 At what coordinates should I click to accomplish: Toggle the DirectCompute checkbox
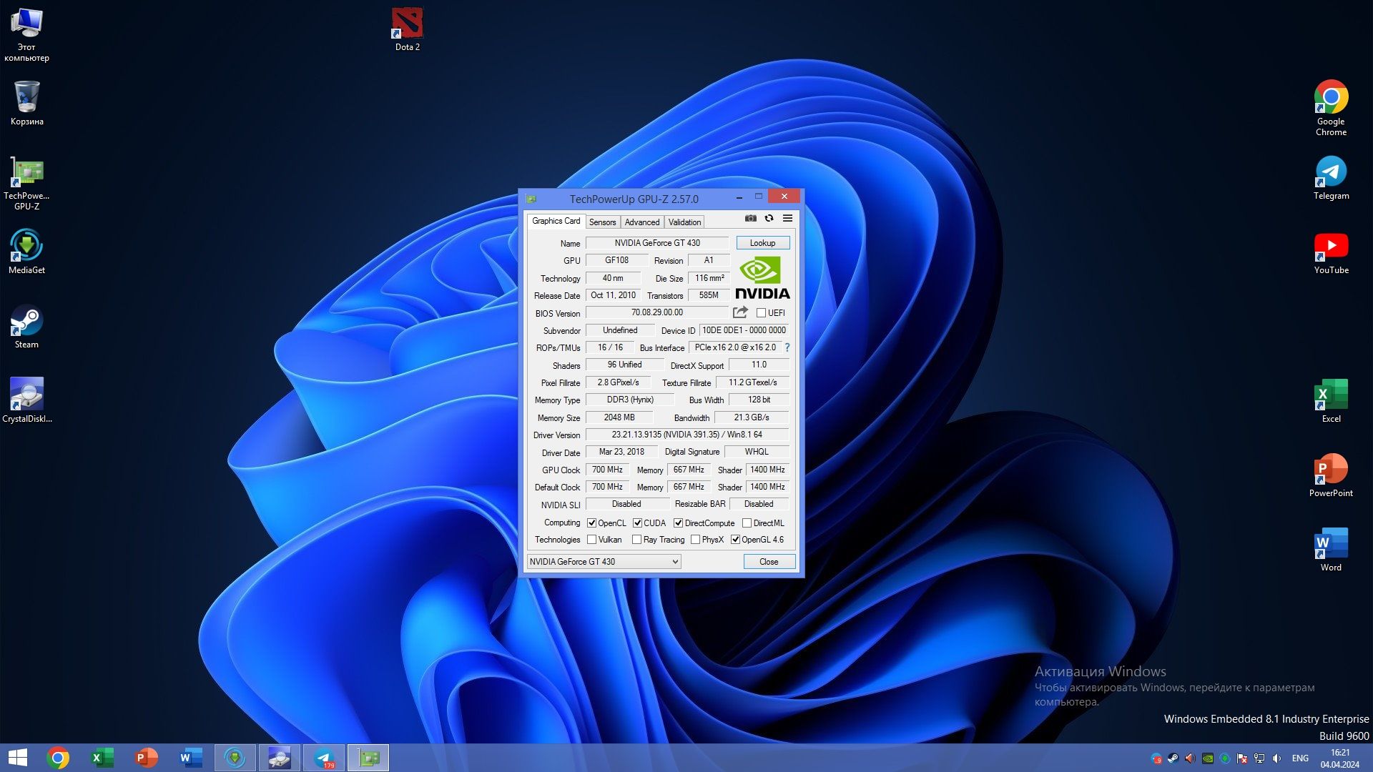tap(679, 523)
